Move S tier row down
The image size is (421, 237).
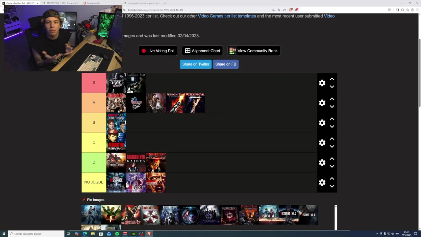(x=332, y=87)
